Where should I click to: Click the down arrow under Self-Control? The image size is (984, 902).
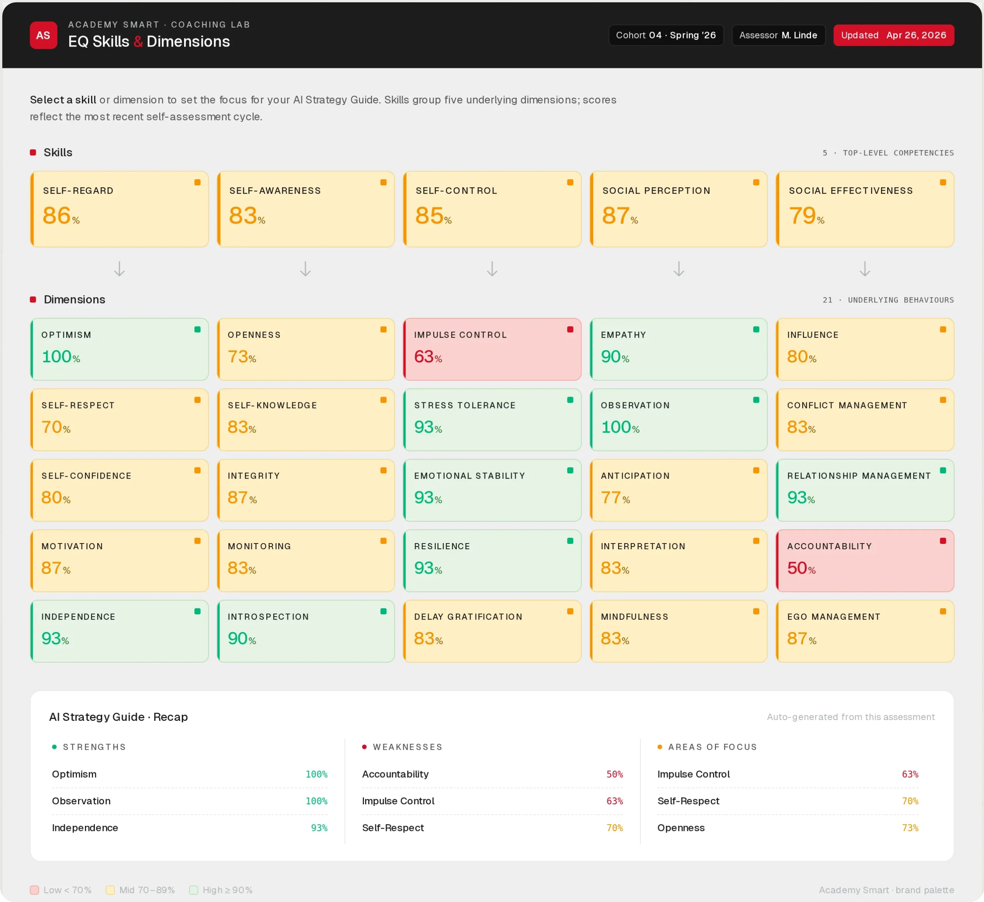click(492, 269)
